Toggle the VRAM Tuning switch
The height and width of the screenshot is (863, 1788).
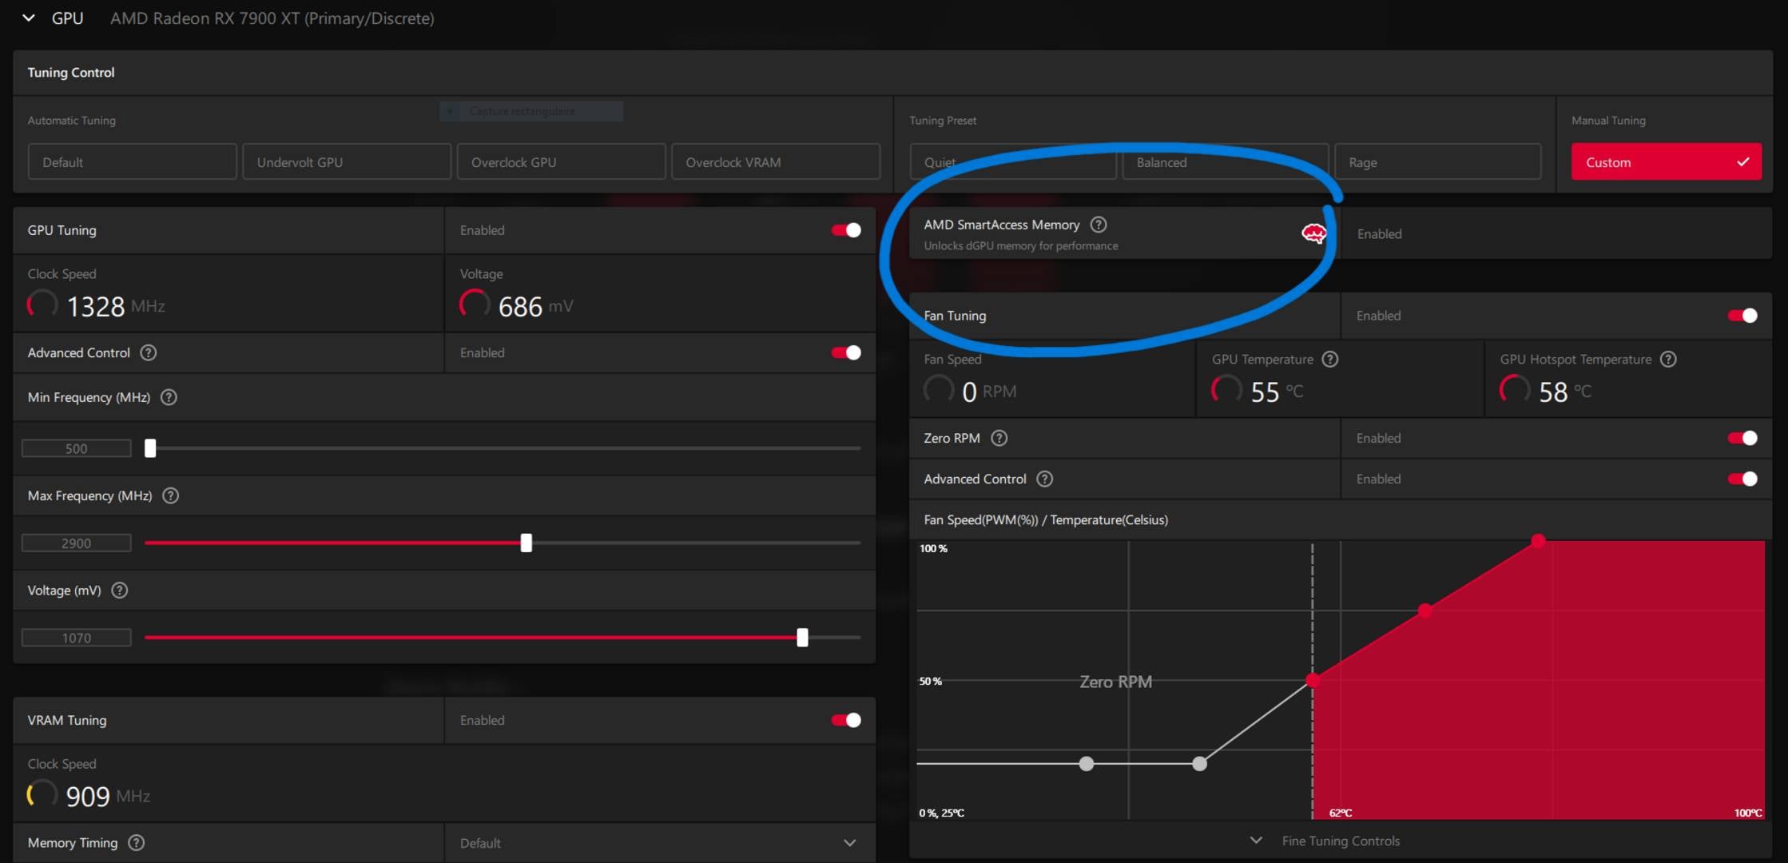(846, 720)
